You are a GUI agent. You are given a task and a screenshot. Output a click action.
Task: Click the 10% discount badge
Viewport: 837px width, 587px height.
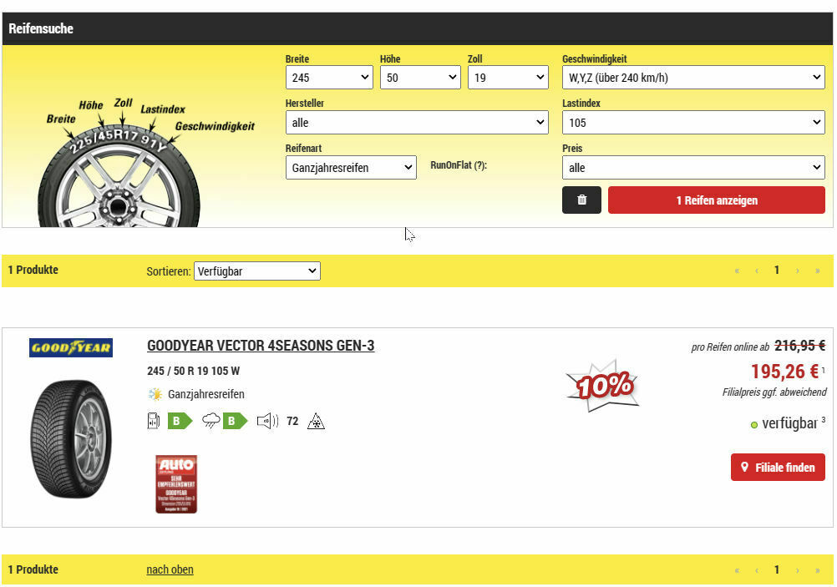click(603, 386)
